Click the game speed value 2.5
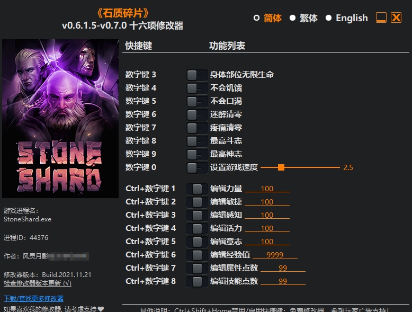 click(x=348, y=167)
